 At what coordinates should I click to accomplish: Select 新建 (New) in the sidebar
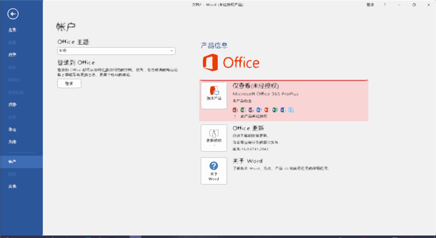12,43
